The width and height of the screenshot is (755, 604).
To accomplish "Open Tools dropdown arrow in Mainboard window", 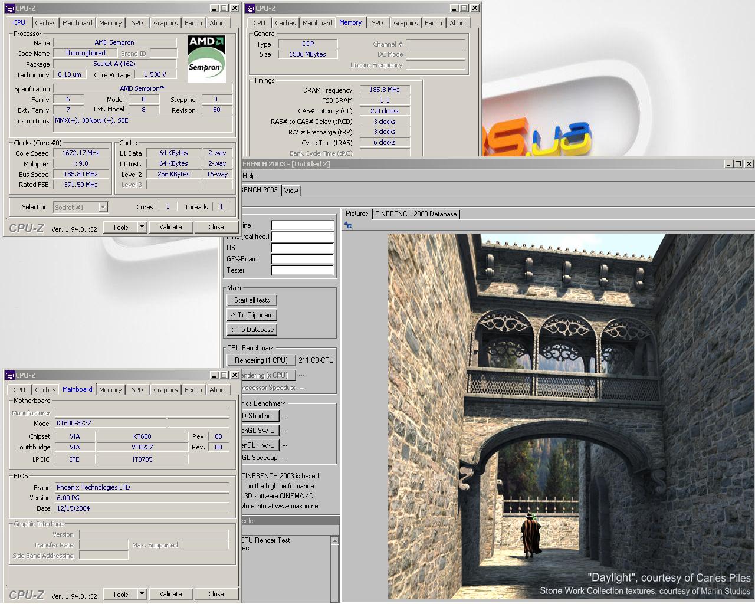I will [142, 594].
